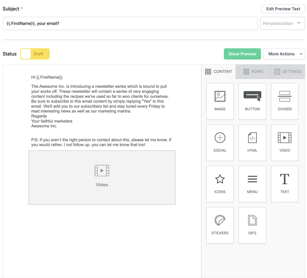The image size is (307, 278).
Task: Click the 'Regards' line in email
Action: coord(39,116)
